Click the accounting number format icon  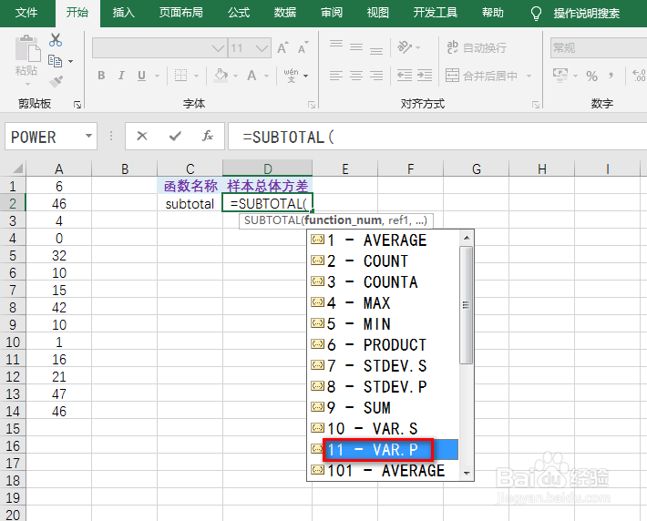(x=560, y=76)
